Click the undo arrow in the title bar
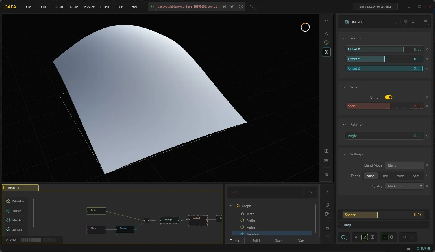Screen dimensions: 435x252 (x=252, y=6)
